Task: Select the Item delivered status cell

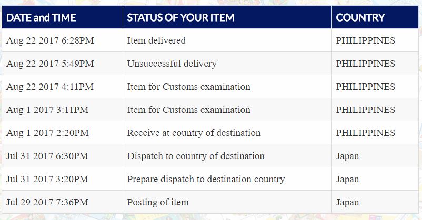Action: coord(156,40)
